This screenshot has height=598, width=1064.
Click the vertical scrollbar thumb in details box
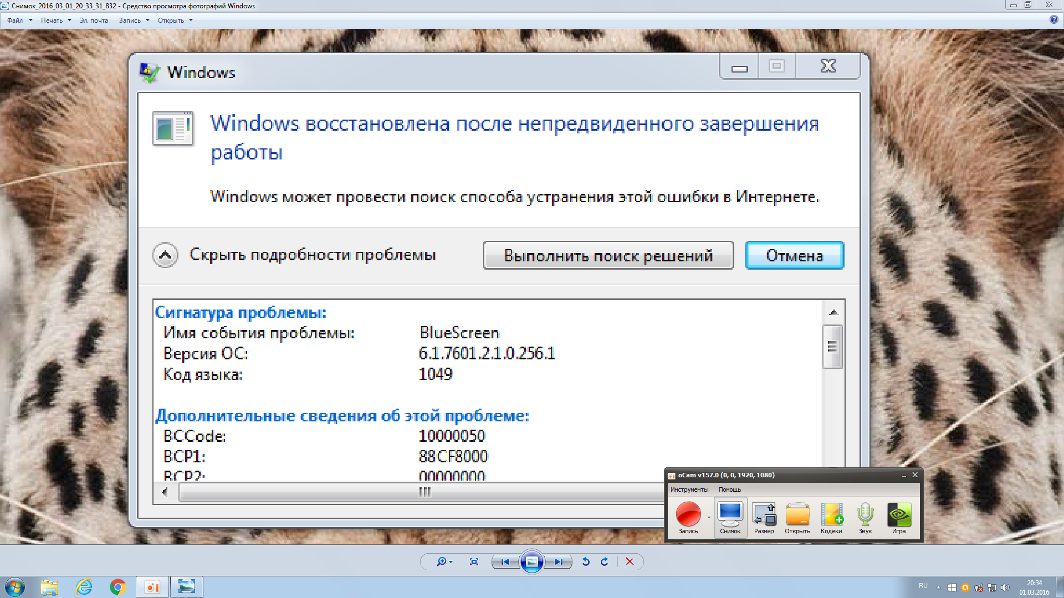(833, 347)
